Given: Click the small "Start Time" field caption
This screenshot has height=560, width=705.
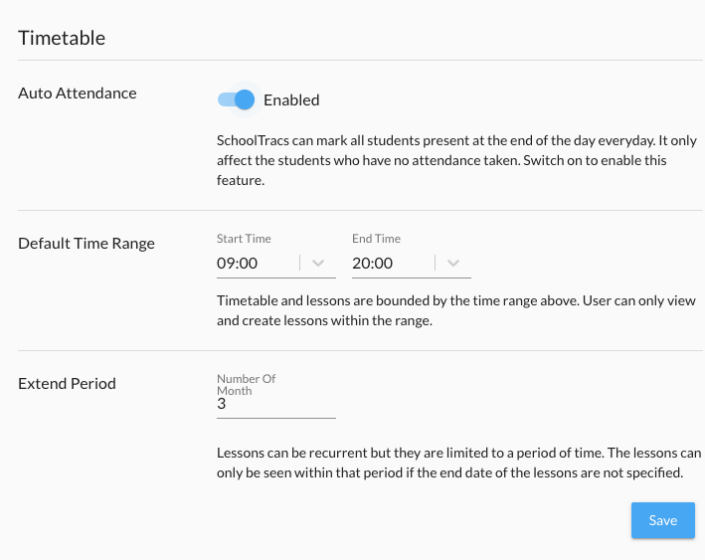Looking at the screenshot, I should [x=244, y=239].
